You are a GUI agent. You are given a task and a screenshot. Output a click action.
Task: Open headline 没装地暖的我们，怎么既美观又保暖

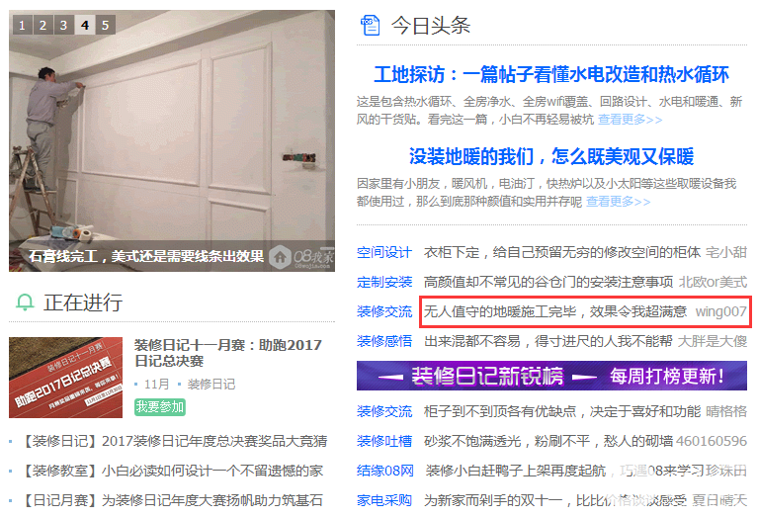pyautogui.click(x=551, y=157)
